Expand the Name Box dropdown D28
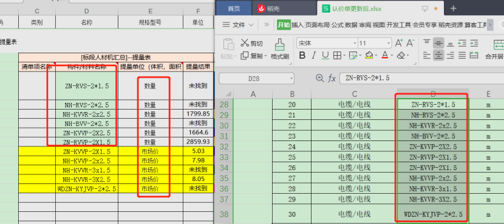This screenshot has height=224, width=504. 291,78
